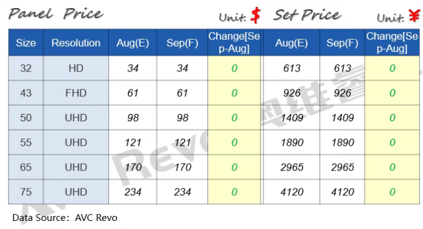The image size is (423, 229).
Task: Click the 1409 Aug set price cell
Action: click(x=292, y=118)
